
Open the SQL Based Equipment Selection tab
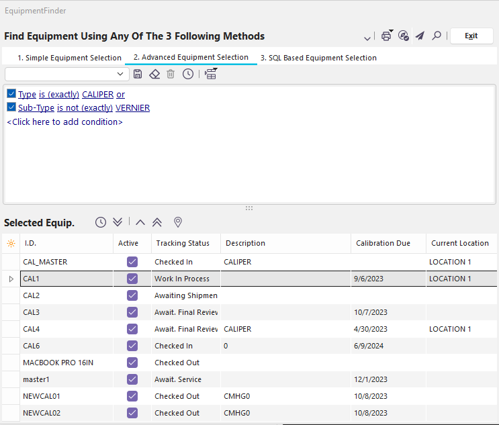click(318, 58)
